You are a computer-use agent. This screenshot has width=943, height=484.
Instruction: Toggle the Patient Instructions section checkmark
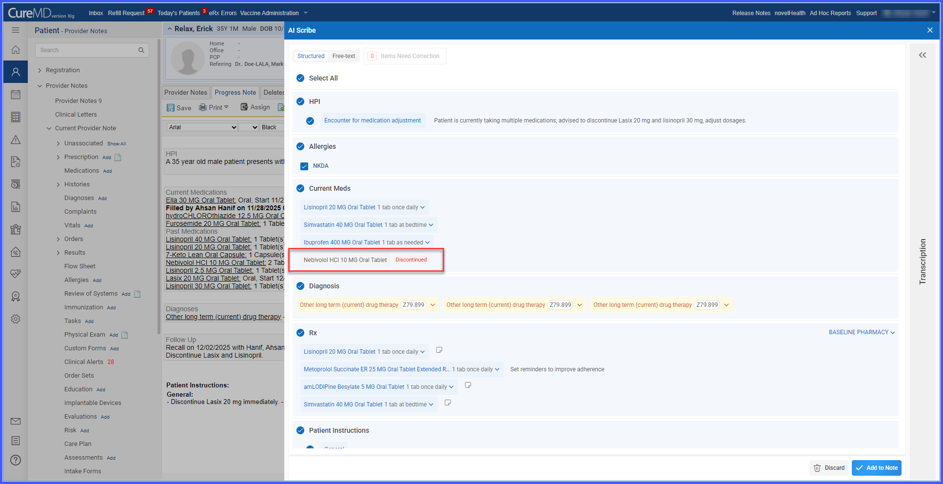pyautogui.click(x=300, y=430)
